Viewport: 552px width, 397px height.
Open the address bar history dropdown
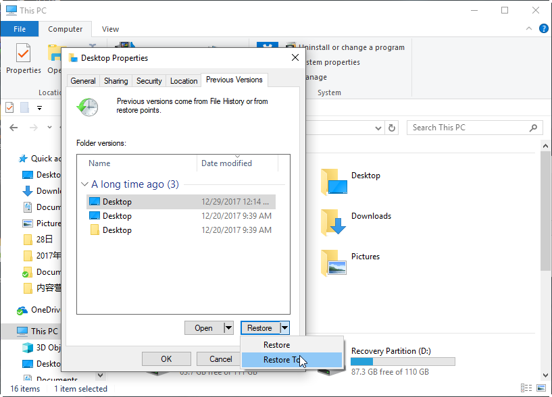point(378,128)
